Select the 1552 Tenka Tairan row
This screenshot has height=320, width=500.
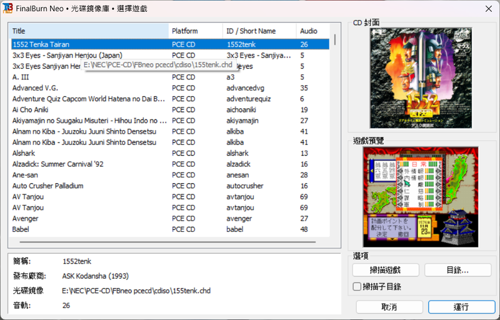click(170, 44)
